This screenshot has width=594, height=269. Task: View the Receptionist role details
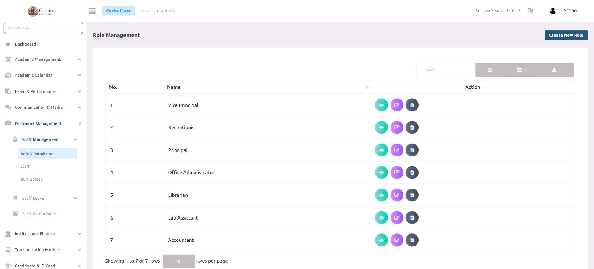(381, 127)
